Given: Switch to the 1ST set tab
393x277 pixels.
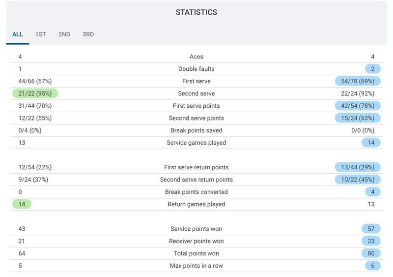Looking at the screenshot, I should click(x=40, y=34).
